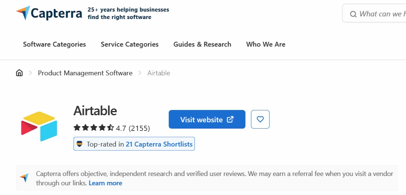The image size is (406, 195).
Task: Click the star rating icons
Action: tap(94, 128)
